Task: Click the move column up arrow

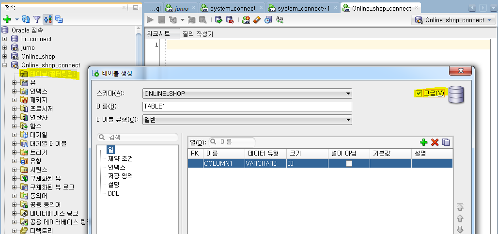Action: pos(460,218)
